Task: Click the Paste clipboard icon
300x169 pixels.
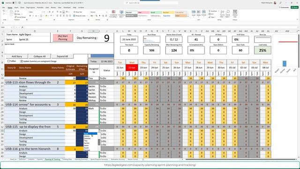Action: [x=11, y=13]
